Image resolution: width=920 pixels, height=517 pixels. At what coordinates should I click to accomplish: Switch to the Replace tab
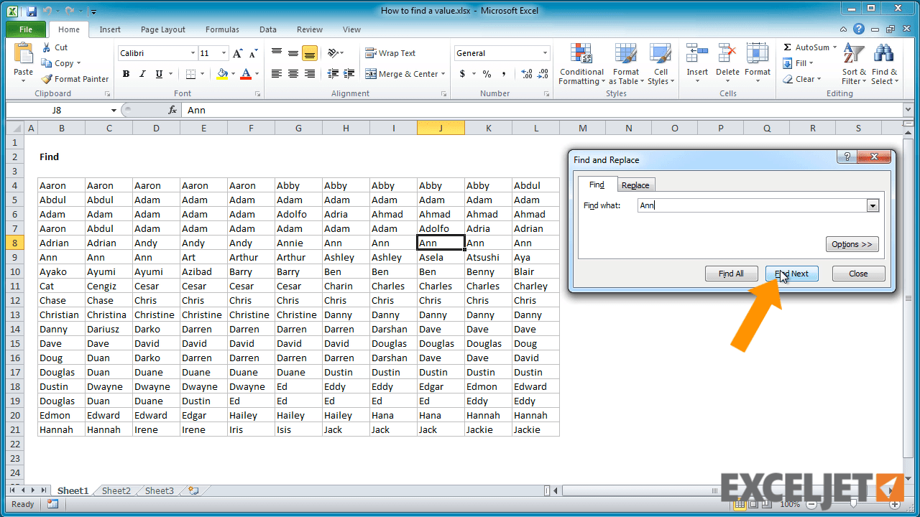(635, 185)
